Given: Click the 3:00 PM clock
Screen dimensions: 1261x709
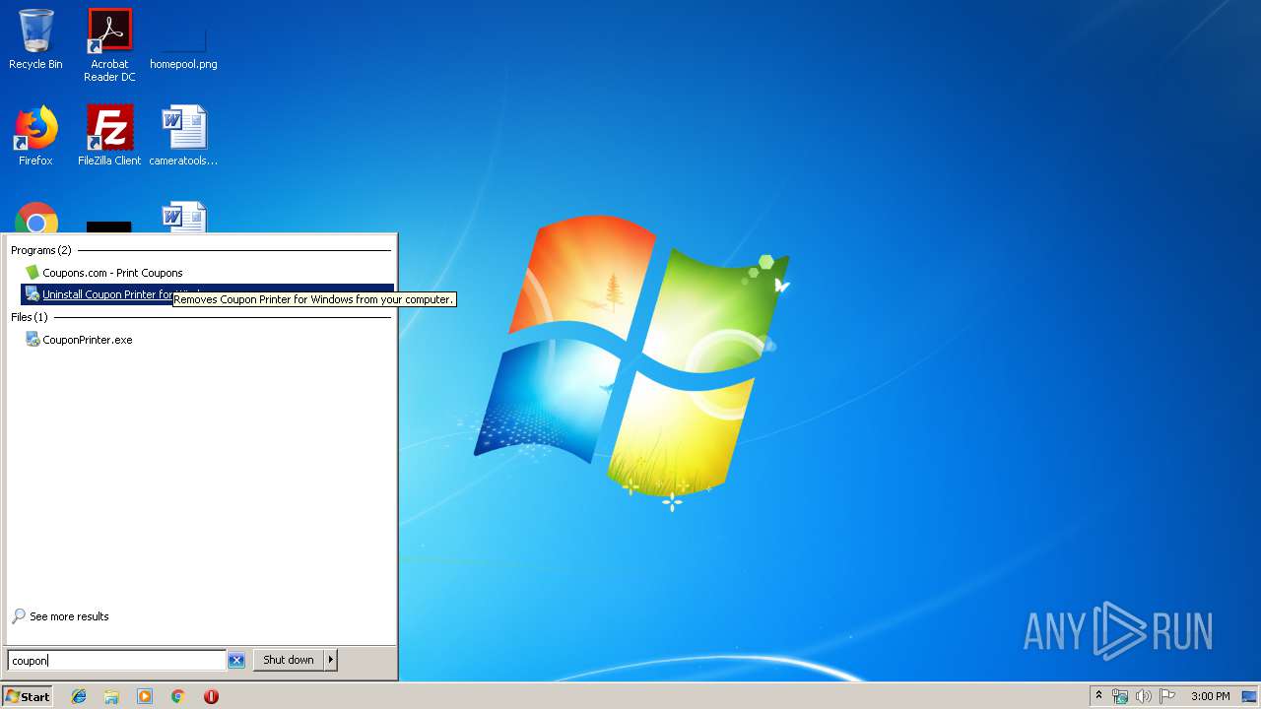Looking at the screenshot, I should (x=1210, y=696).
